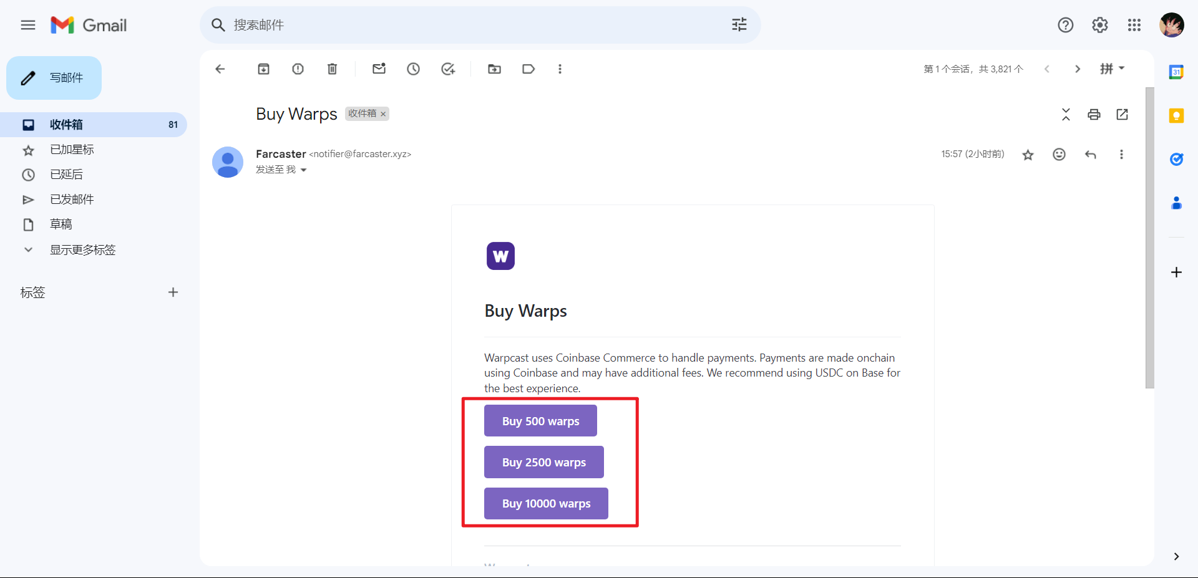Click the 写邮件 compose button
Image resolution: width=1198 pixels, height=578 pixels.
click(54, 78)
